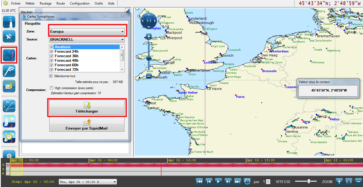Click the weather buoy station sidebar icon
Viewport: 363px width, 187px height.
click(x=9, y=22)
